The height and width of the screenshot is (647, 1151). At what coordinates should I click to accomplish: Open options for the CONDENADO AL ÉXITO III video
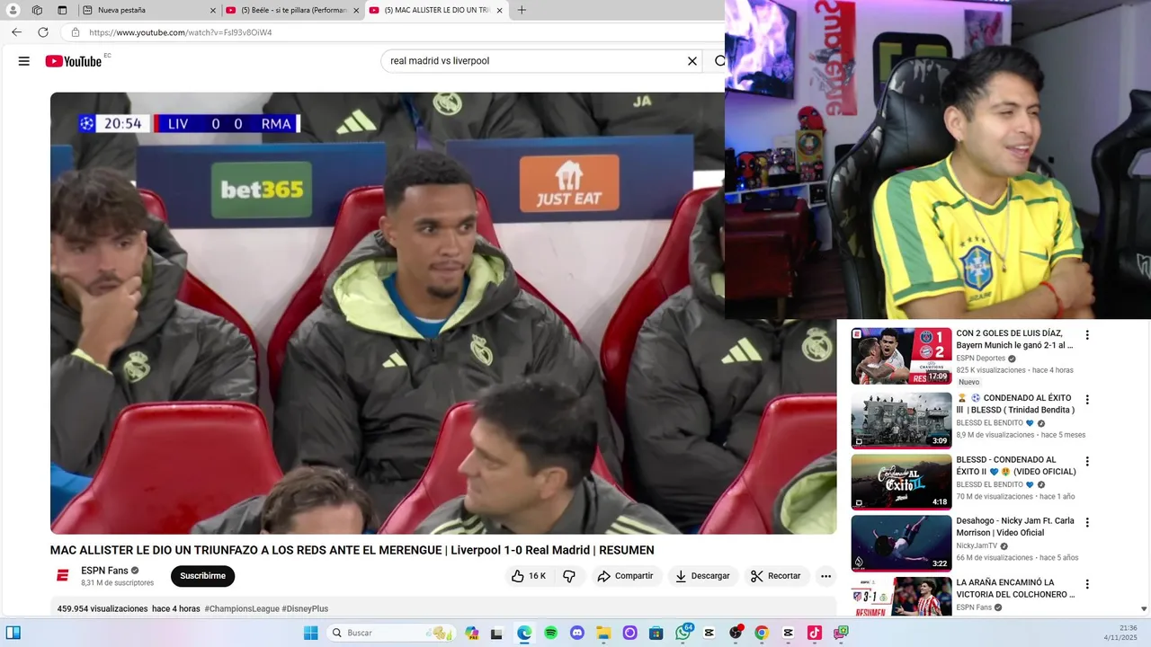click(1087, 400)
